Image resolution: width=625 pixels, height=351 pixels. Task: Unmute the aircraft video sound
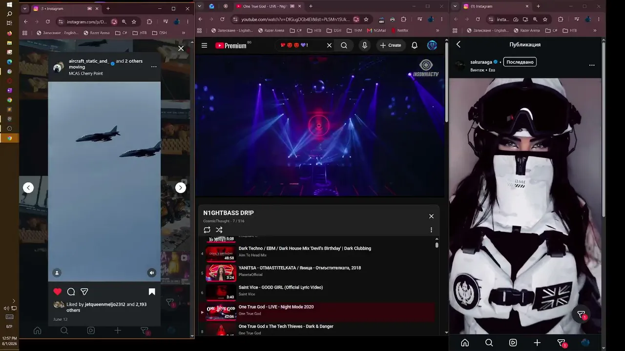coord(152,273)
